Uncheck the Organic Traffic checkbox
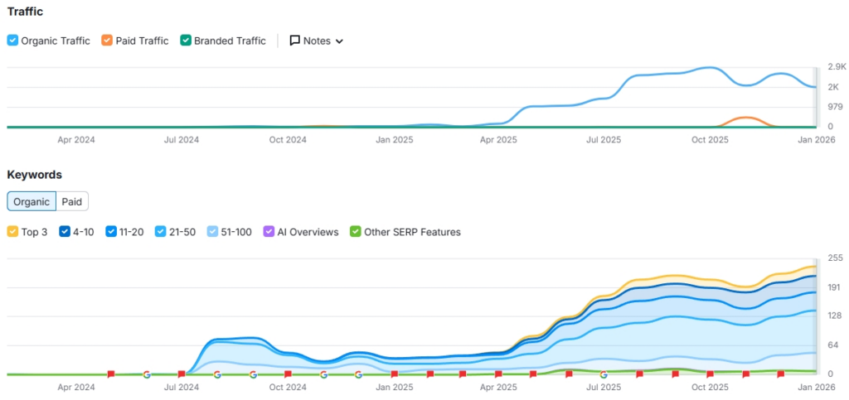This screenshot has height=400, width=849. click(12, 41)
